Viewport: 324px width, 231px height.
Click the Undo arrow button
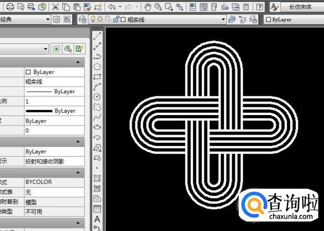coord(112,7)
